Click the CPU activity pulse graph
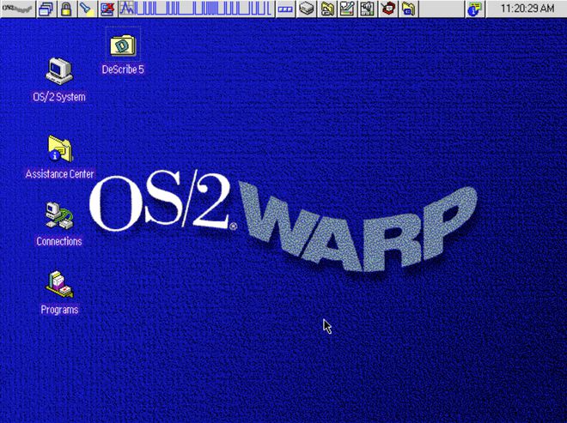 tap(197, 9)
